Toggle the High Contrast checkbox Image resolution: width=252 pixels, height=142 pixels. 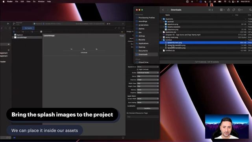137,69
